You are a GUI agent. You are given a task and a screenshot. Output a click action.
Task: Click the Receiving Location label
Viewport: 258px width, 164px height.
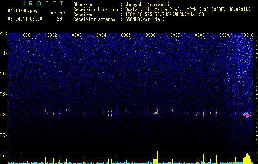pos(96,9)
